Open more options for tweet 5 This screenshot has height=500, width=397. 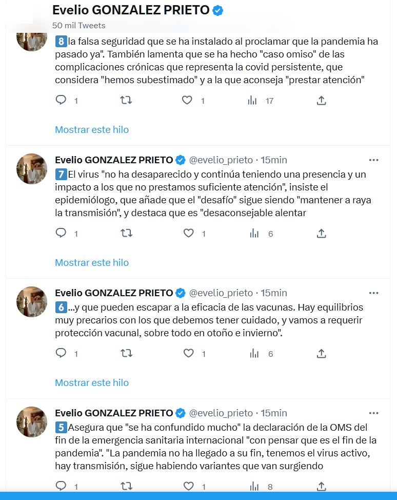coord(374,413)
